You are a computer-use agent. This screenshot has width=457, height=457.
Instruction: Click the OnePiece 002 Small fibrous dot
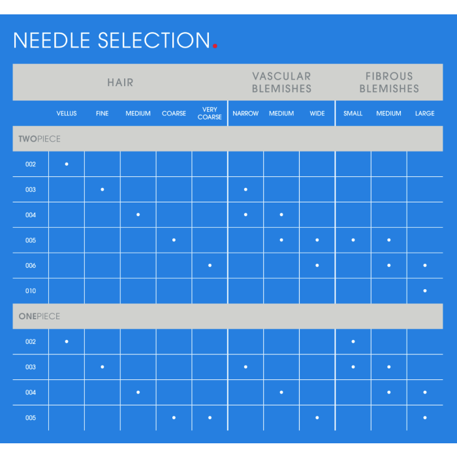pyautogui.click(x=353, y=341)
